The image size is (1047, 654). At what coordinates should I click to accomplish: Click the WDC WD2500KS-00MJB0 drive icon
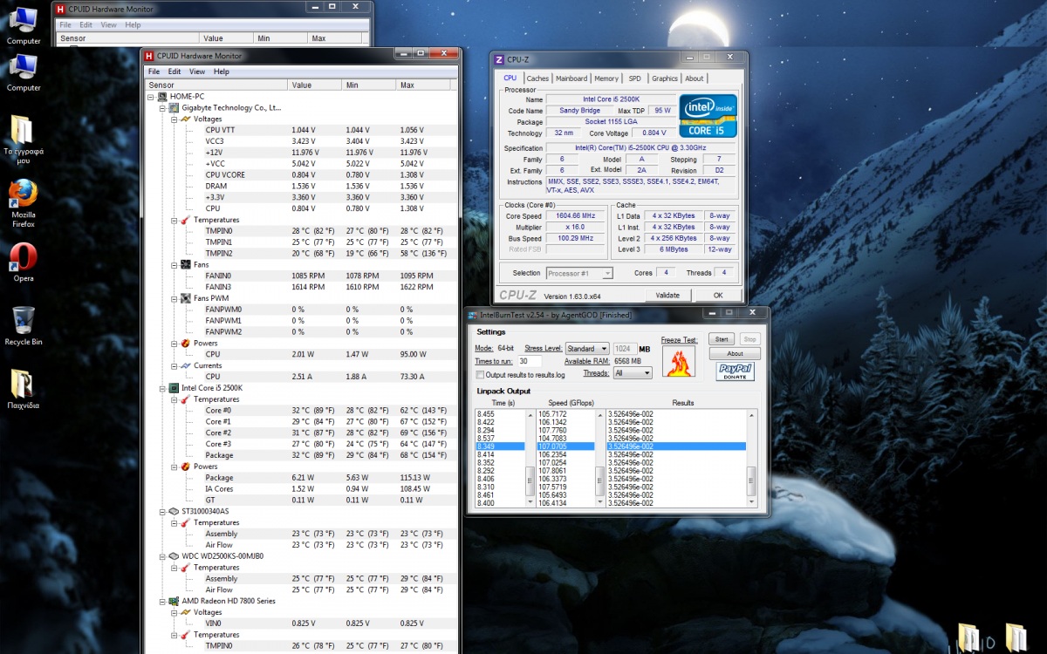pyautogui.click(x=174, y=556)
